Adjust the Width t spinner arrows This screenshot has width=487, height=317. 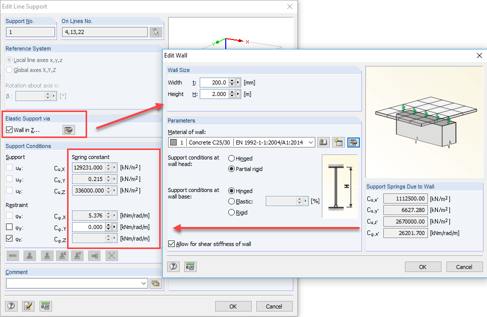[x=232, y=82]
